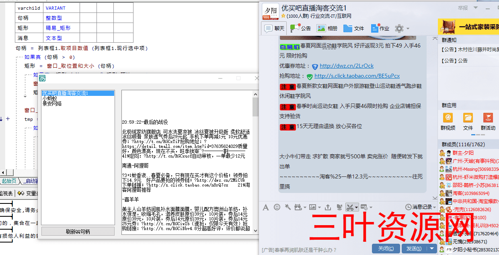Switch to the 相册 tab
This screenshot has height=255, width=499.
pos(327,28)
